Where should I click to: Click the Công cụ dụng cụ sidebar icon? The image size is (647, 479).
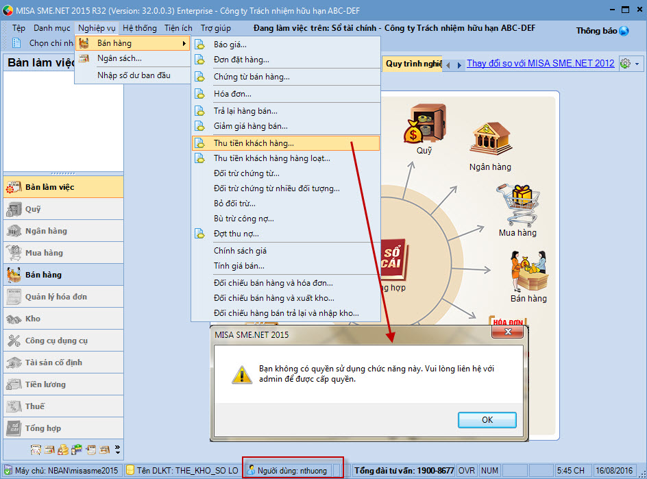(x=14, y=341)
